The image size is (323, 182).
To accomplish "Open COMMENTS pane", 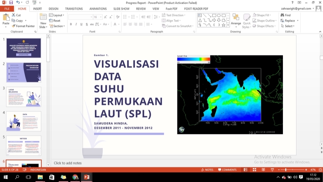I will (x=227, y=170).
